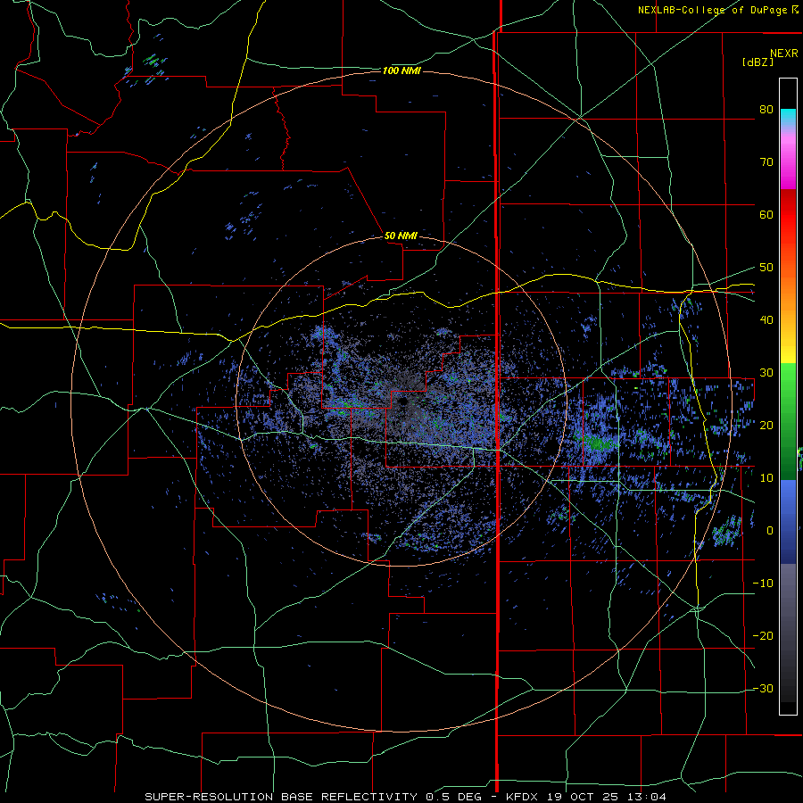Click the 0 dBZ scale value
The width and height of the screenshot is (803, 803).
click(x=769, y=531)
